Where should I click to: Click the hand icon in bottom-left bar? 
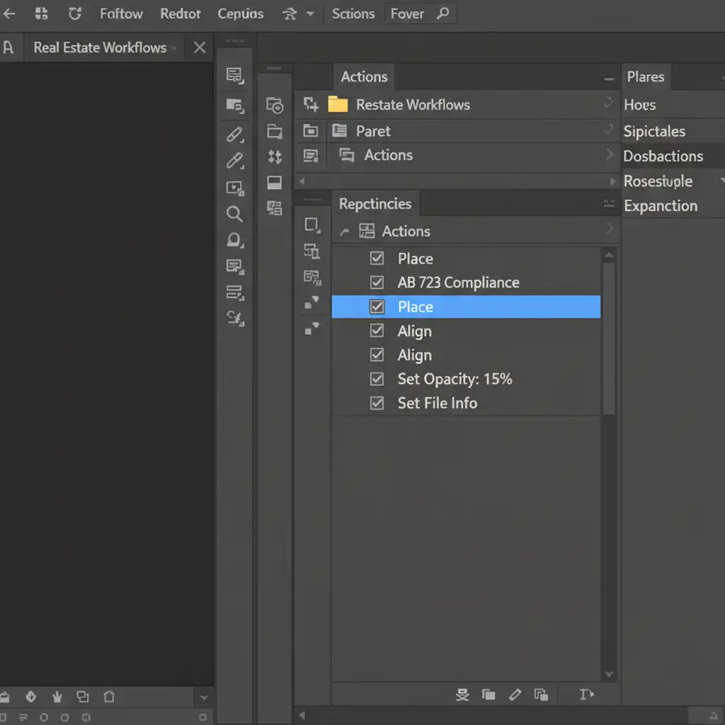tap(57, 697)
